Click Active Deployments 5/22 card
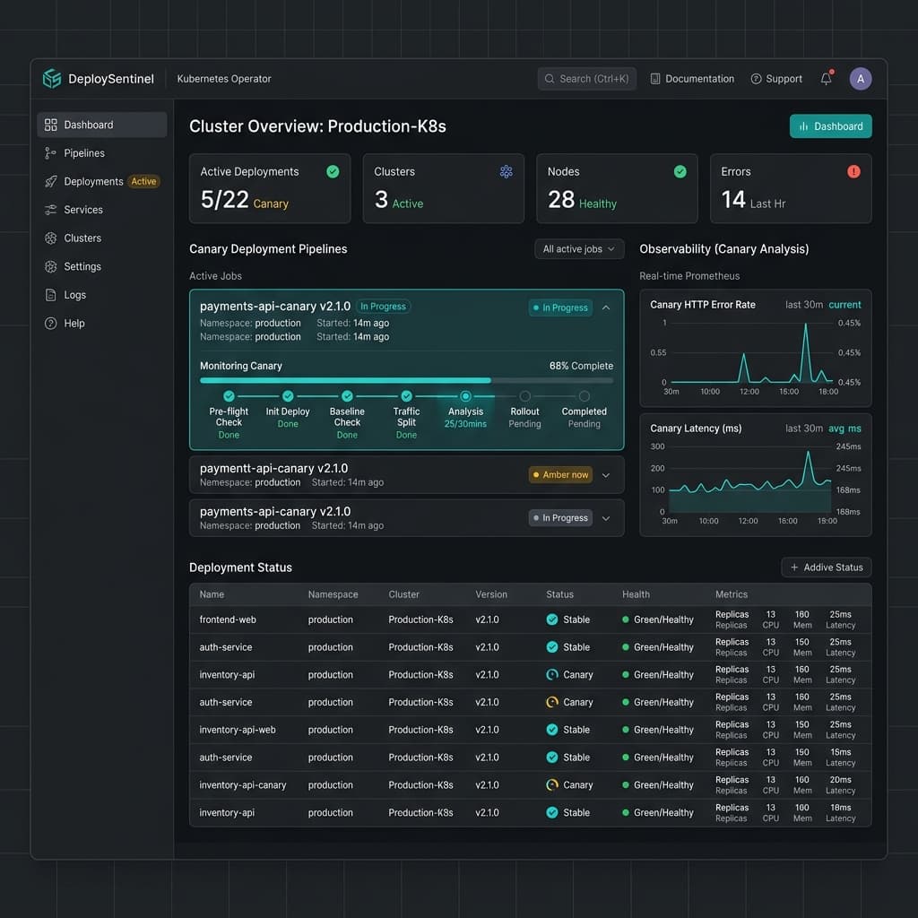 tap(270, 188)
